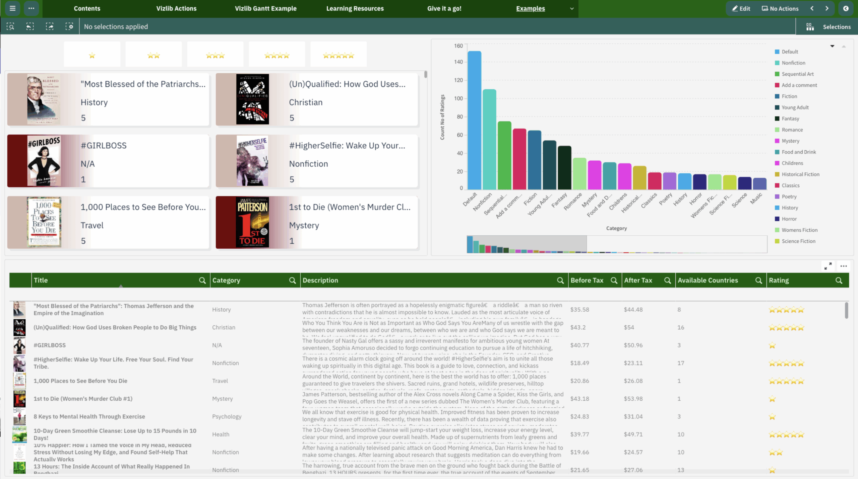Open the right panel with the circled chevron
Image resolution: width=858 pixels, height=479 pixels.
point(846,9)
